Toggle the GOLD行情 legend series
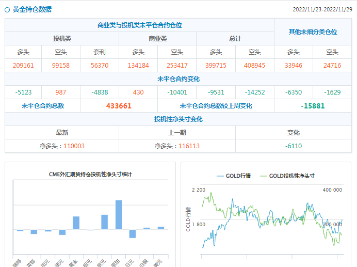 tap(238, 176)
